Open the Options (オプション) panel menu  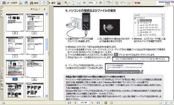[x=35, y=9]
